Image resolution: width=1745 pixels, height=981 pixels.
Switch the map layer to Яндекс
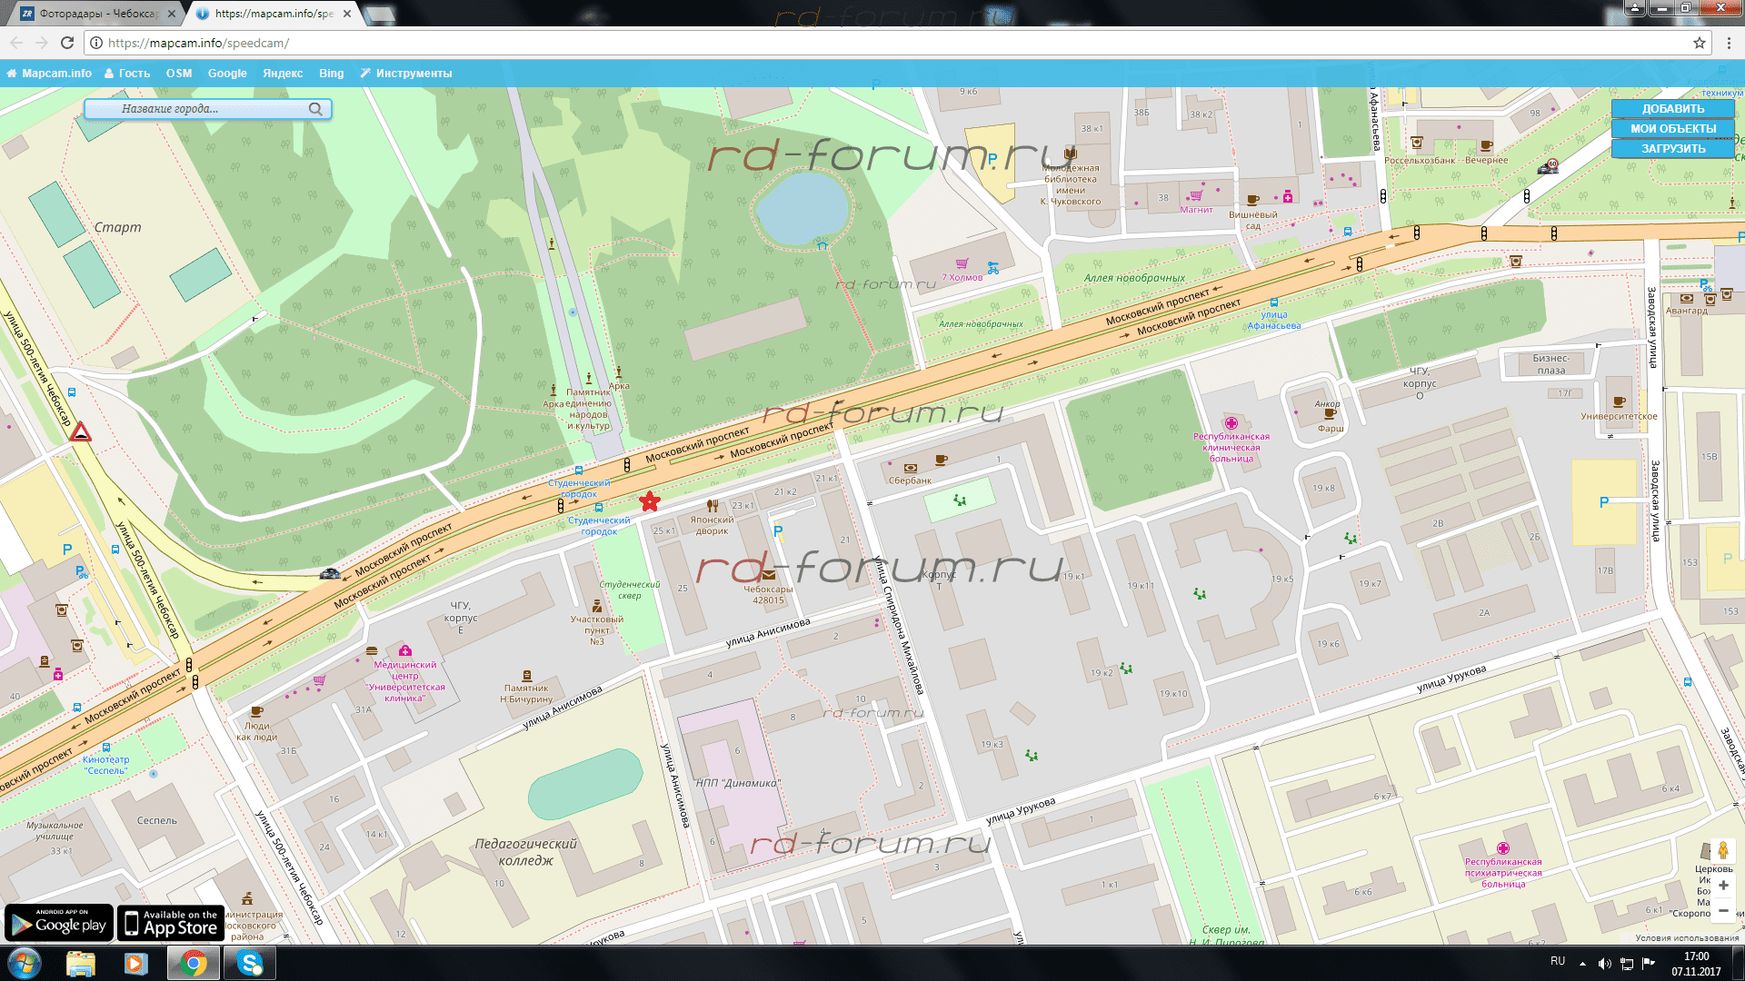pyautogui.click(x=283, y=74)
